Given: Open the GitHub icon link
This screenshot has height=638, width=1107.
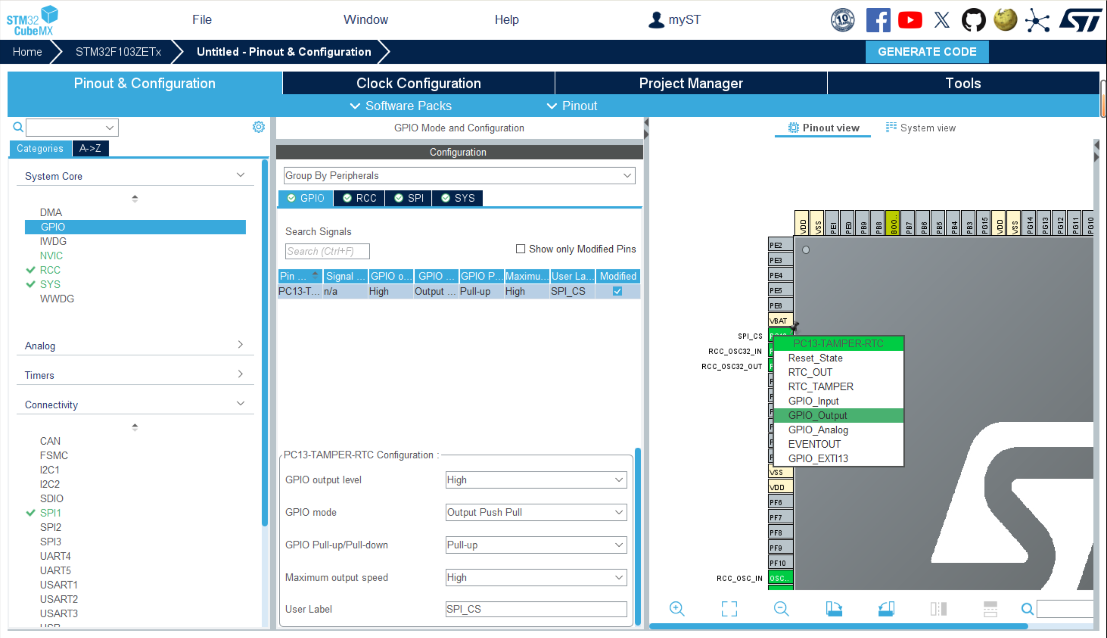Looking at the screenshot, I should [x=973, y=20].
